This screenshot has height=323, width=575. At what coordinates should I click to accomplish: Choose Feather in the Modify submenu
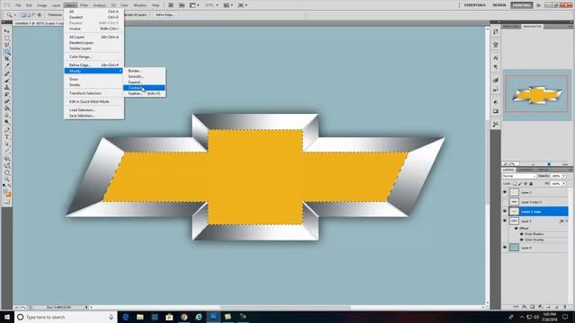144,93
